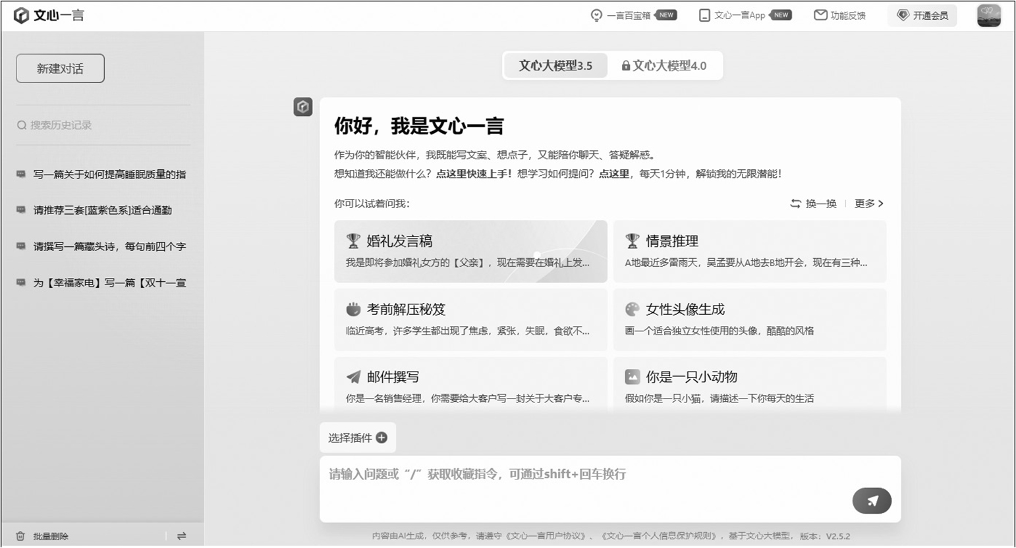Click the lock icon on 文心大模型4.0
This screenshot has height=548, width=1016.
tap(626, 66)
